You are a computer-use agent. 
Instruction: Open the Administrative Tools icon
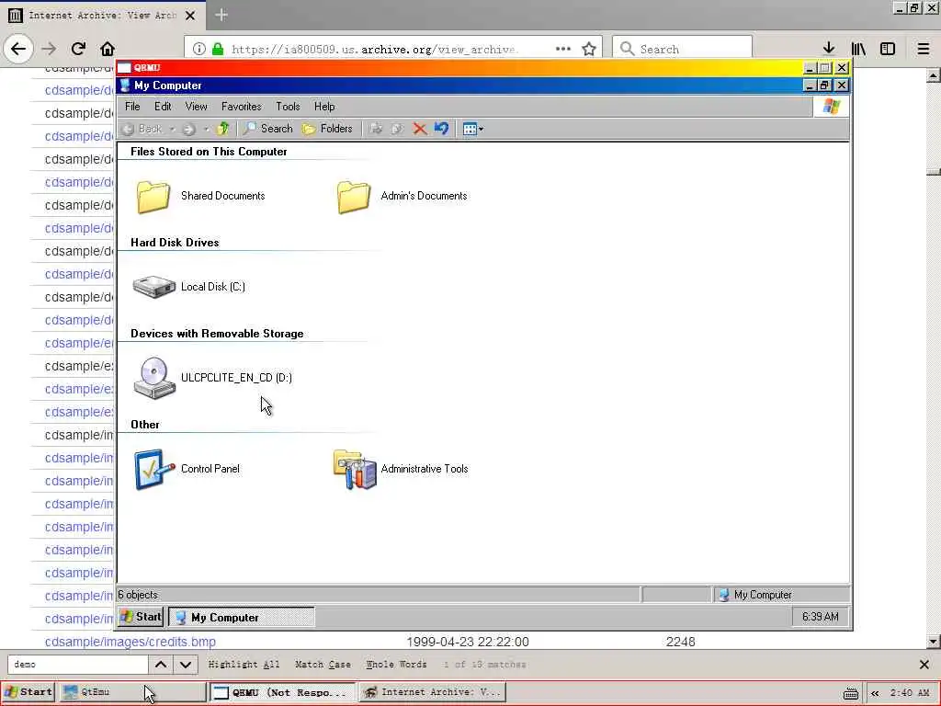(355, 469)
